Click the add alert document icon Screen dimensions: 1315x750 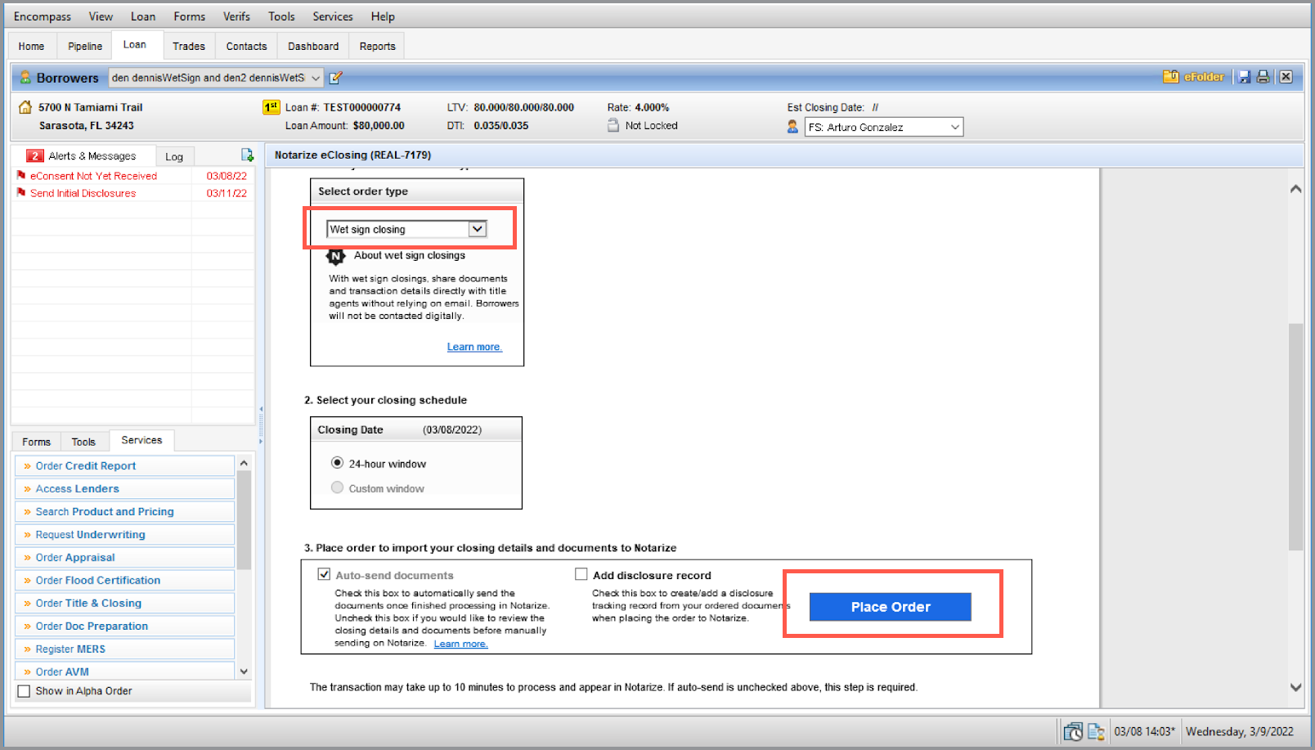click(247, 155)
